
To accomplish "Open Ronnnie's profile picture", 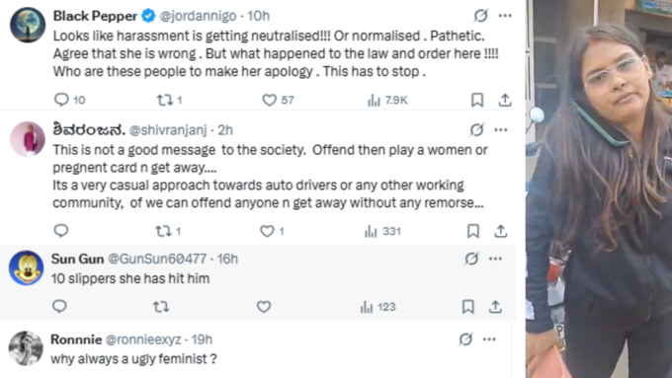I will (x=26, y=348).
